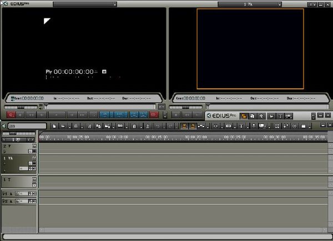Expand the 2 V track triangle
Screen dimensions: 333x241
coord(4,152)
